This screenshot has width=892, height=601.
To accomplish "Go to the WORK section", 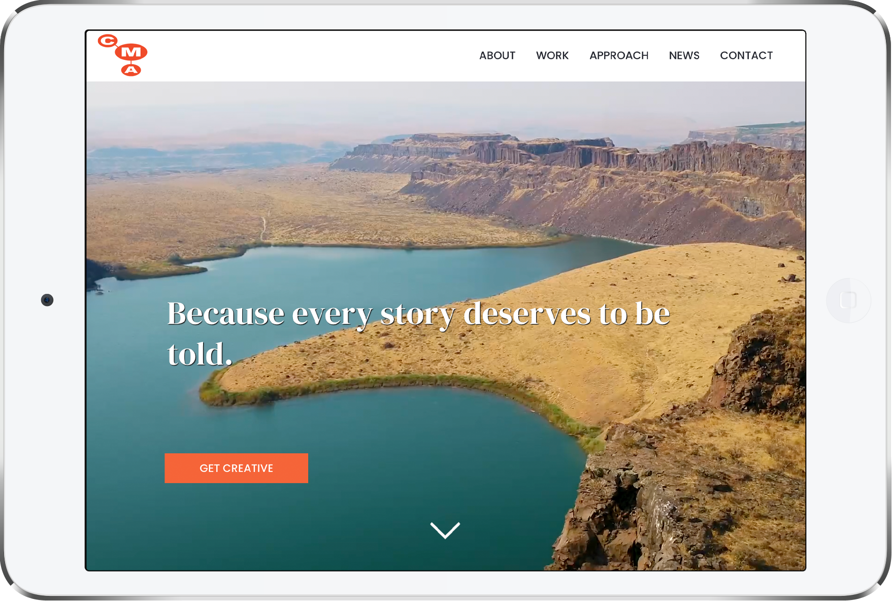I will click(552, 55).
